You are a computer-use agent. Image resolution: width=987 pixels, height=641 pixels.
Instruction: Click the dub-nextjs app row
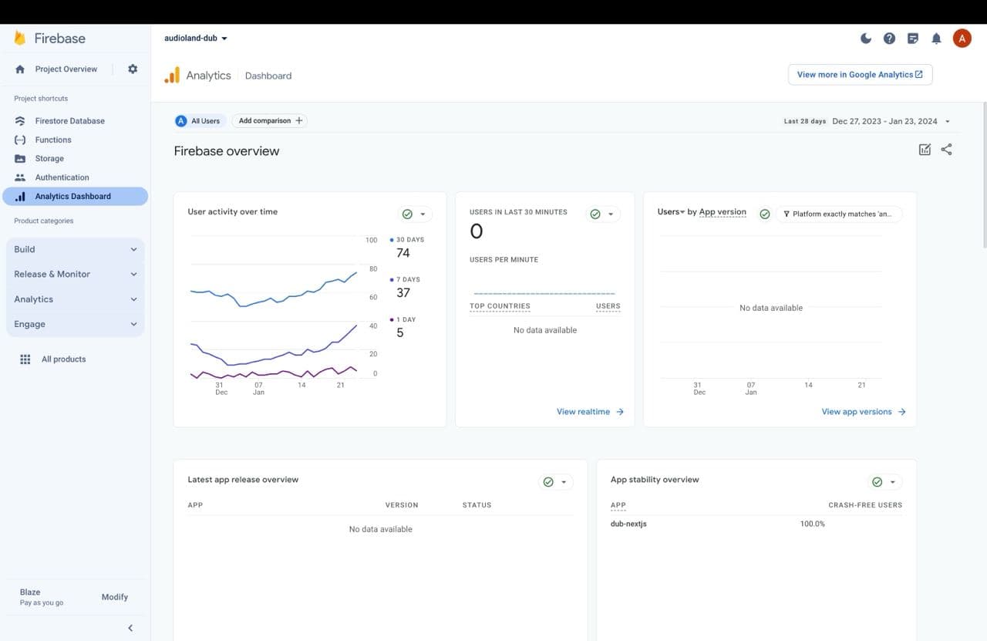pos(628,524)
